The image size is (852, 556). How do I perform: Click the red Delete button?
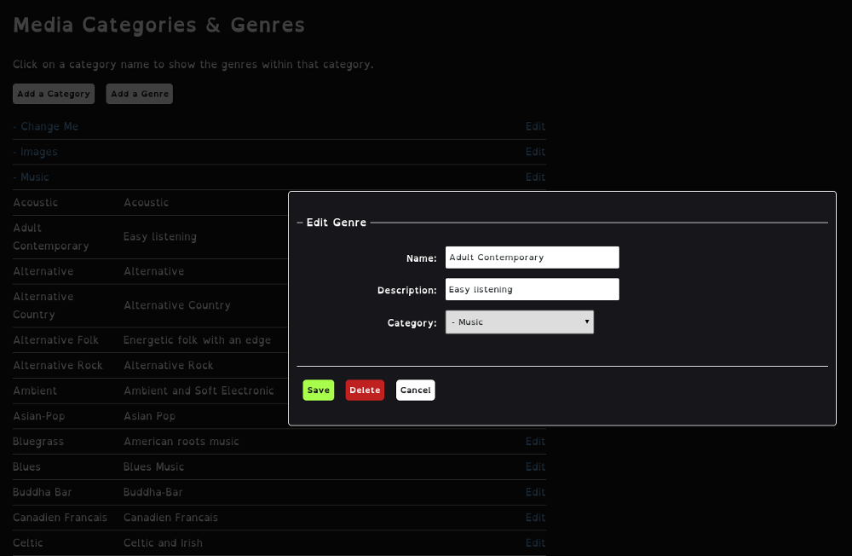pos(365,390)
